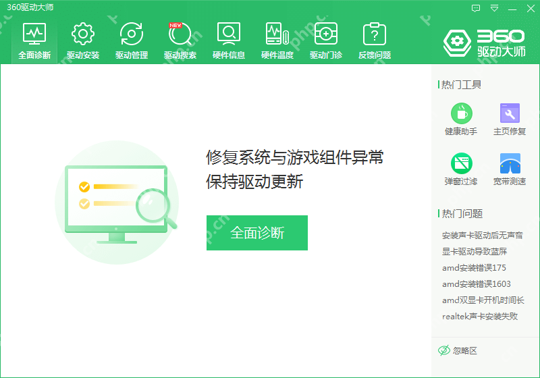Open 驱动安装 gear icon tab
Screen dimensions: 540x378
coord(83,40)
